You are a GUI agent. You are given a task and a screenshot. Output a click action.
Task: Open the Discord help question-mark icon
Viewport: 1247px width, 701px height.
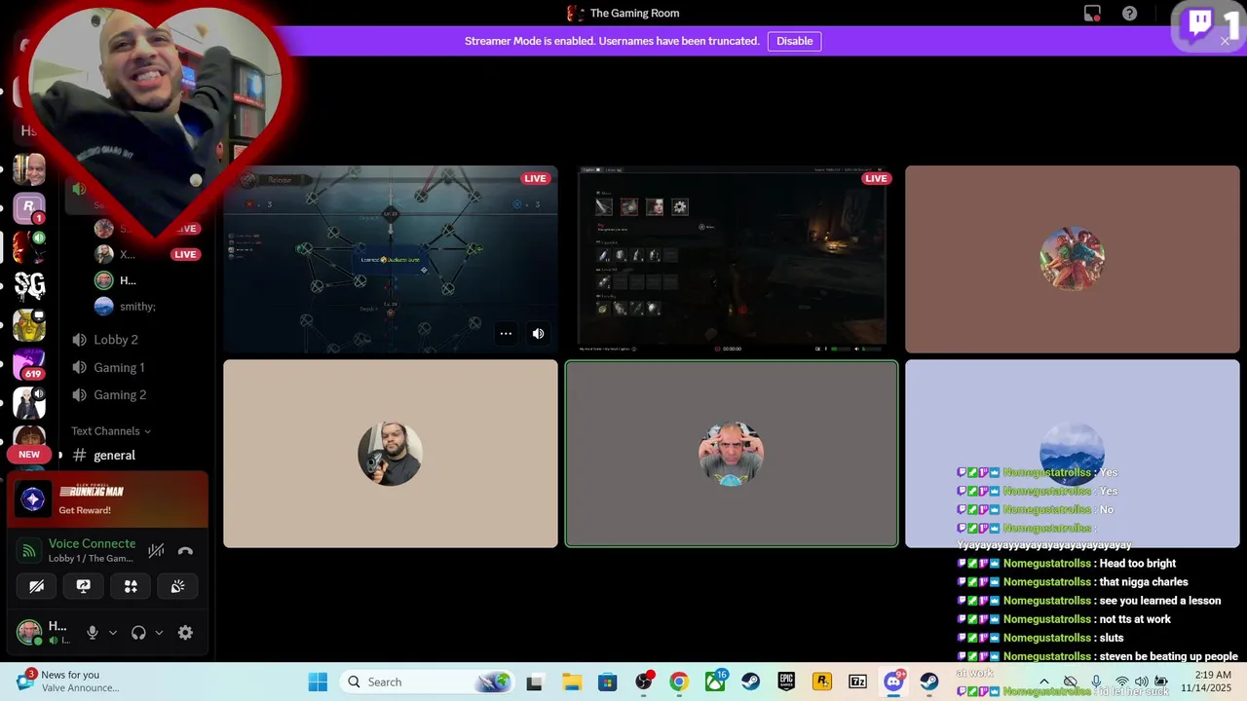(1129, 14)
